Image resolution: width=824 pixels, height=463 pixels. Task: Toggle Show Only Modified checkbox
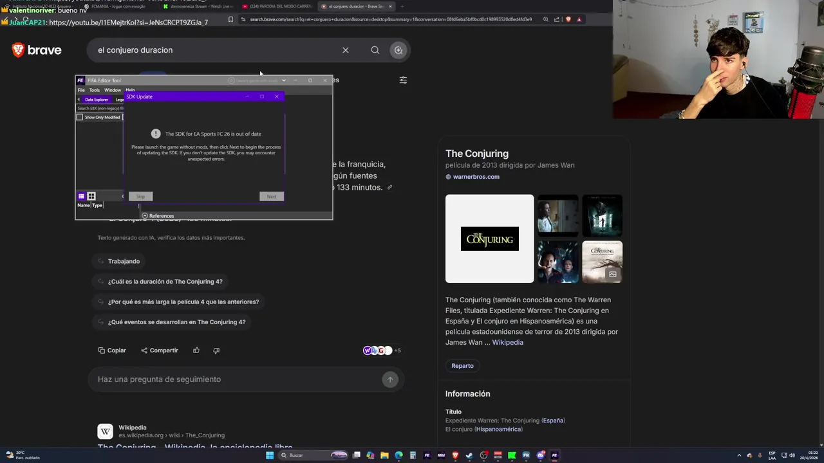pos(80,117)
